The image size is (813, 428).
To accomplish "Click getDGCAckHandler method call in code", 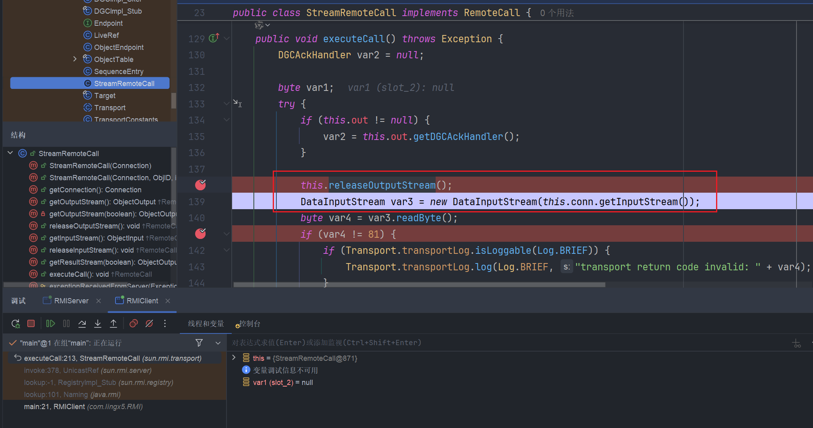I will coord(458,136).
